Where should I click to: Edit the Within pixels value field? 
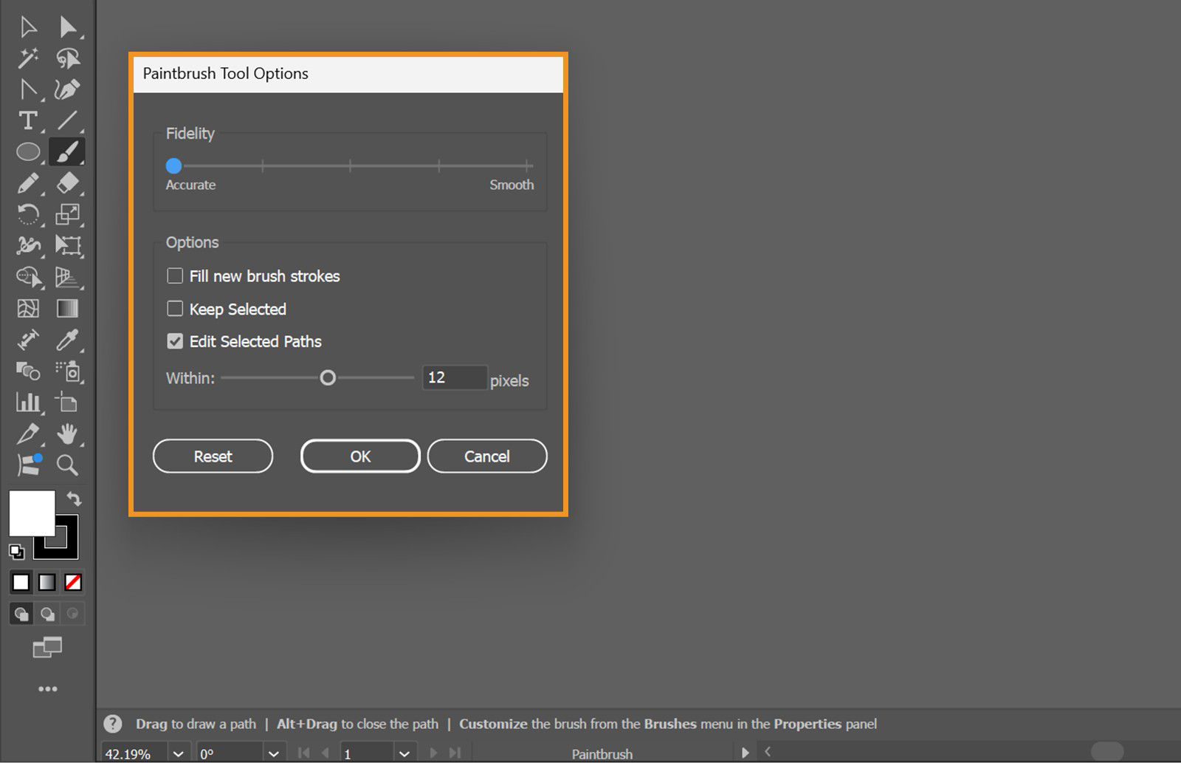454,377
